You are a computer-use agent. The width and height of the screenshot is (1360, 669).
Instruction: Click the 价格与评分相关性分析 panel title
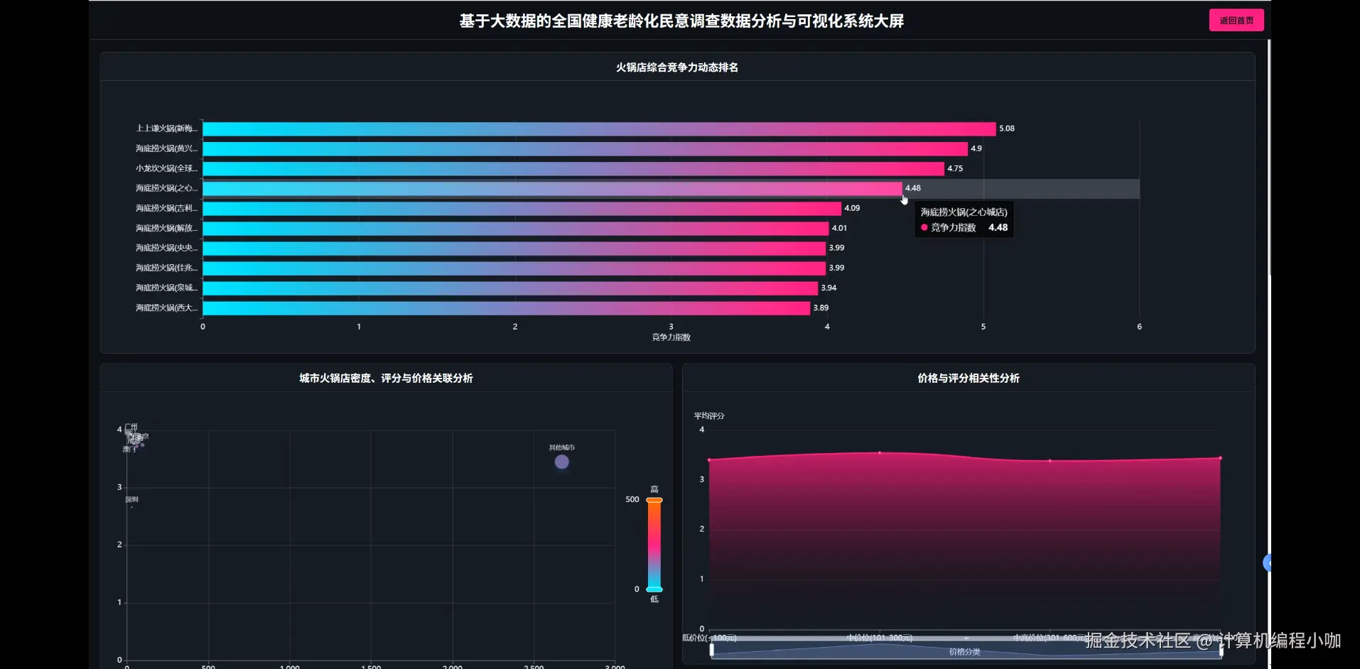click(968, 379)
